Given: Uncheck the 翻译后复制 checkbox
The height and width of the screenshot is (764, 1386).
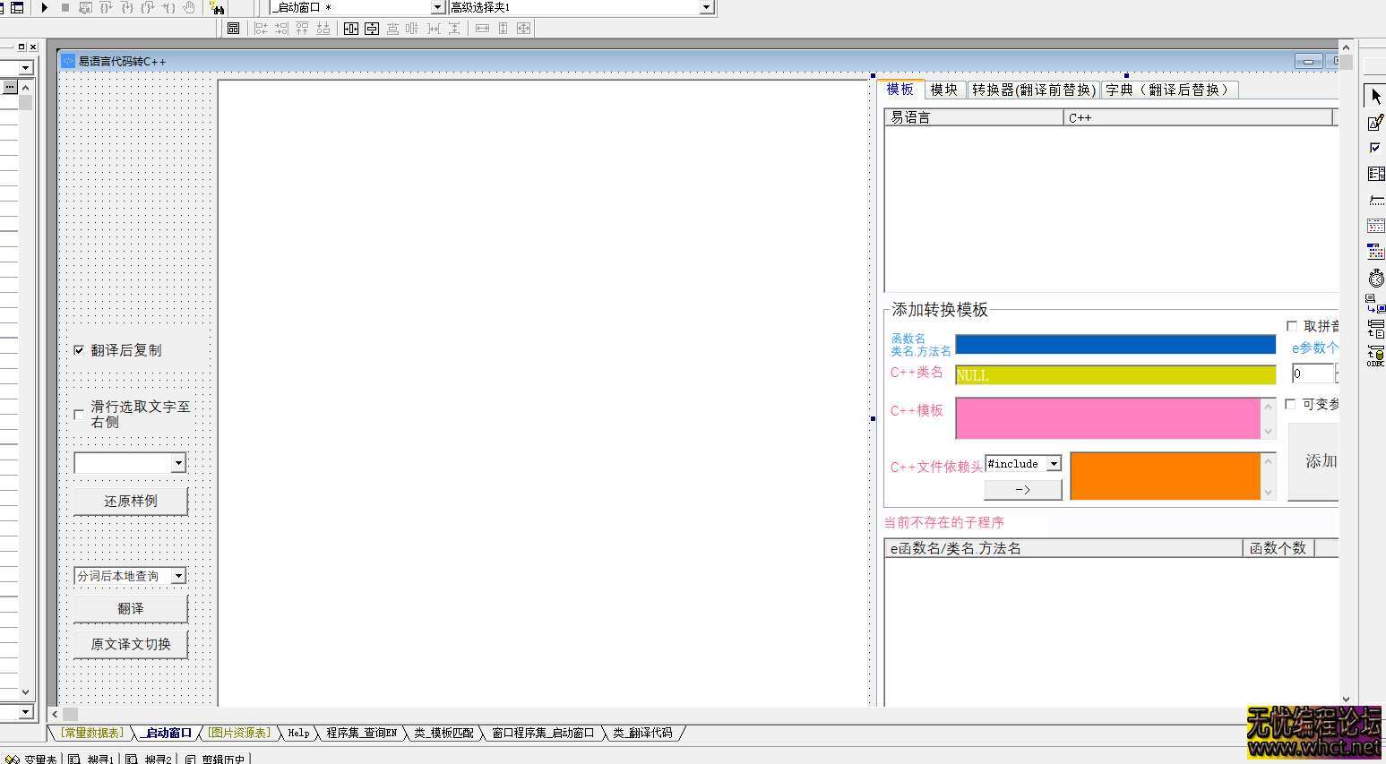Looking at the screenshot, I should pos(79,350).
